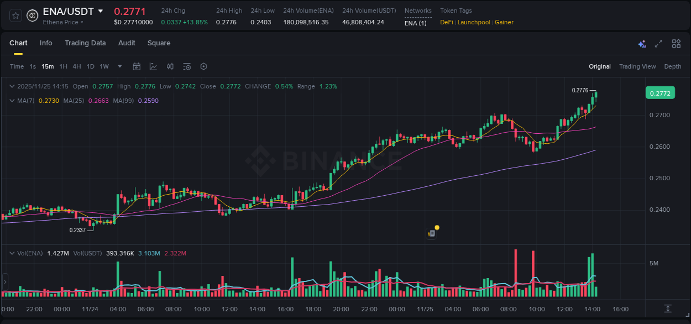691x324 pixels.
Task: Toggle the favorite star for ENA/USDT
Action: click(x=15, y=15)
